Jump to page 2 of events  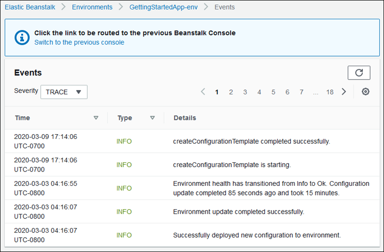[231, 92]
